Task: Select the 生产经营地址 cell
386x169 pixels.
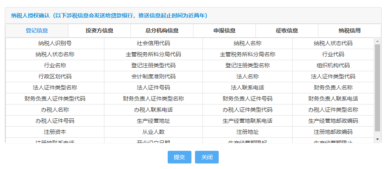Action: coord(153,121)
